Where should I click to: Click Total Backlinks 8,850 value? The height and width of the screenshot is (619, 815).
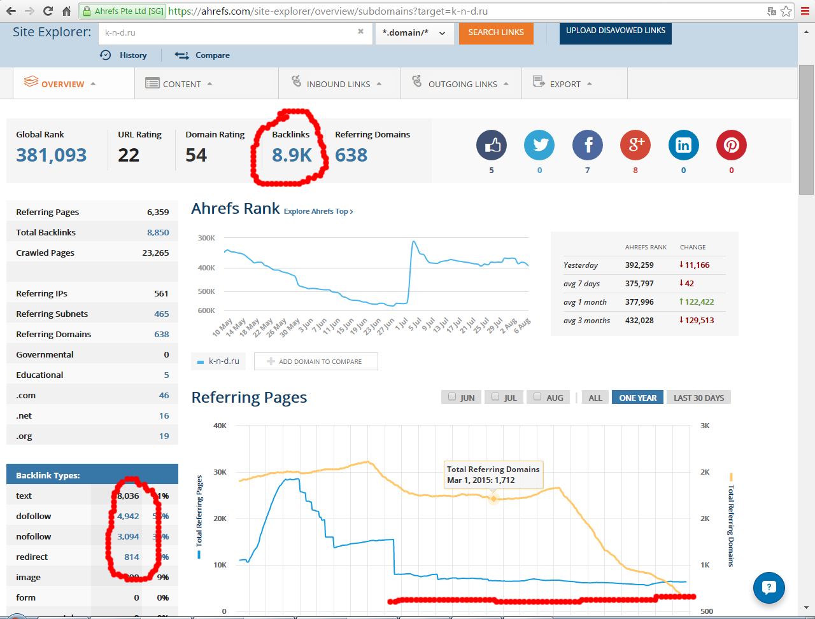pos(158,232)
